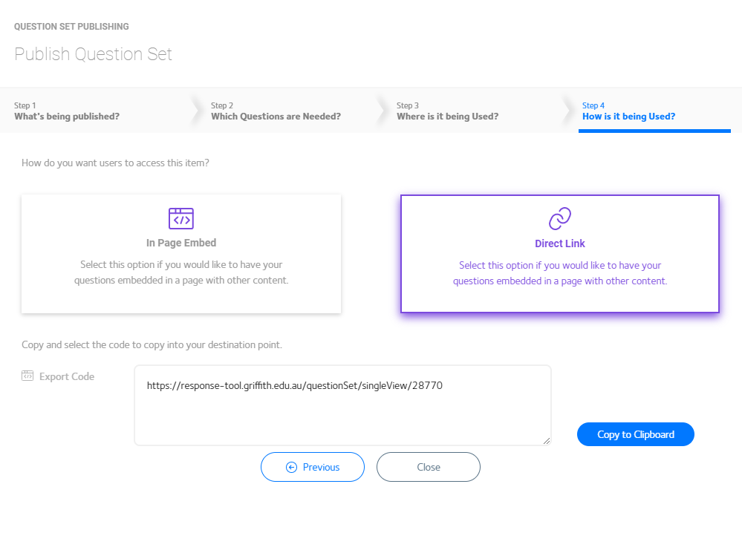Viewport: 742px width, 556px height.
Task: Select the In Page Embed option card
Action: tap(181, 254)
